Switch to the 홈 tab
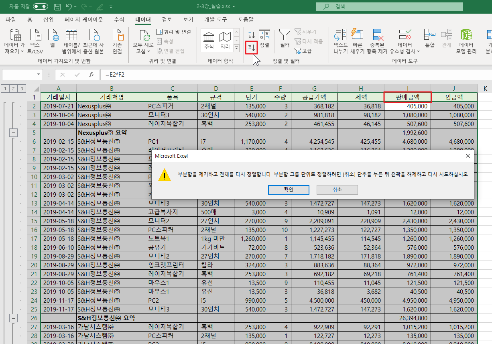The image size is (492, 344). coord(30,20)
